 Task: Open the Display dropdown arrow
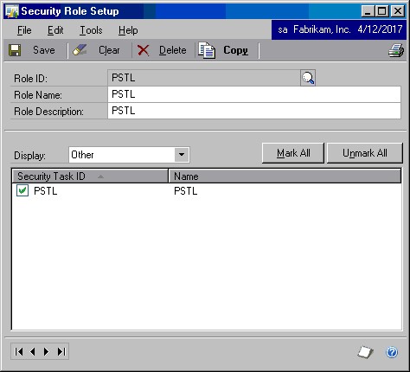click(182, 155)
